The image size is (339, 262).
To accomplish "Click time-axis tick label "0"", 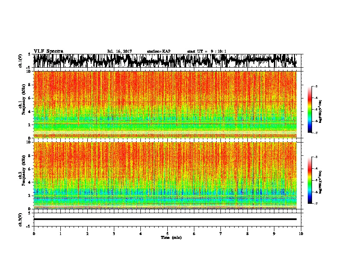I will pos(34,234).
